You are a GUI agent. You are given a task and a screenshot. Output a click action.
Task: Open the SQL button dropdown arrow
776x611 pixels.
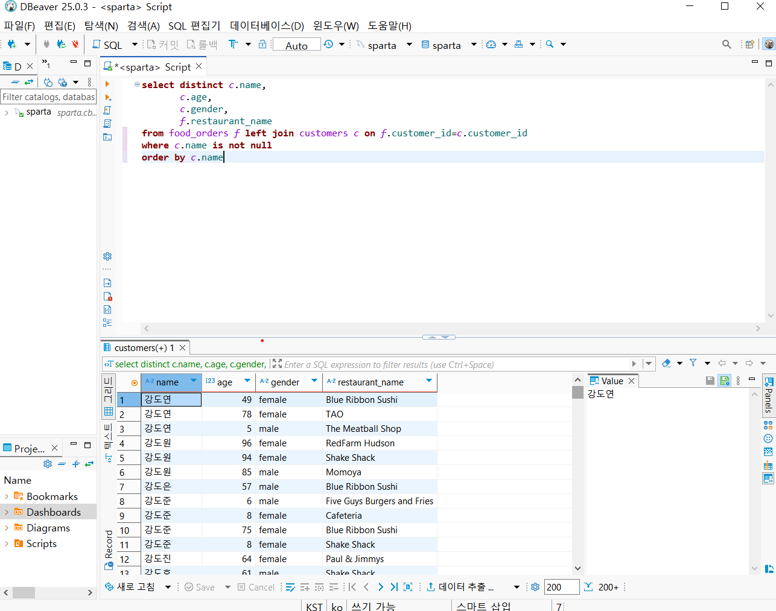[x=135, y=45]
